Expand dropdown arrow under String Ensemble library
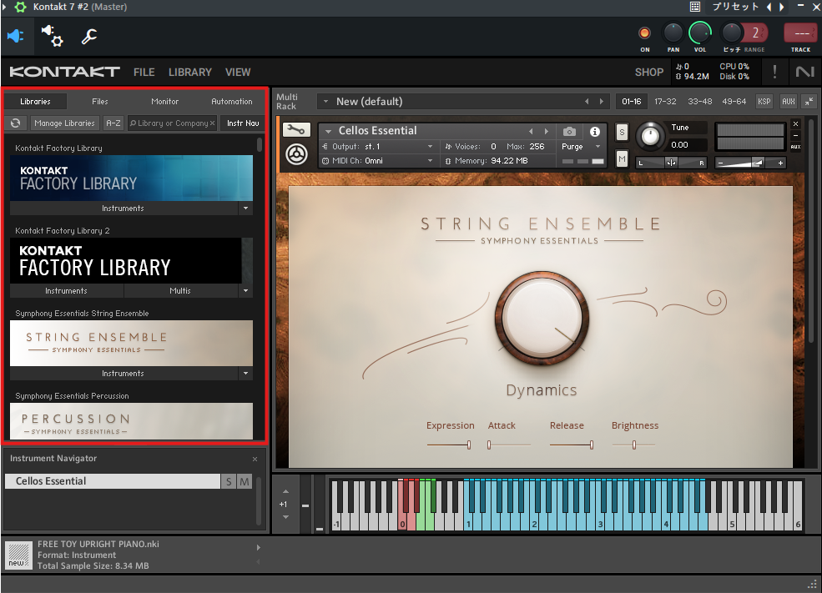 [246, 374]
